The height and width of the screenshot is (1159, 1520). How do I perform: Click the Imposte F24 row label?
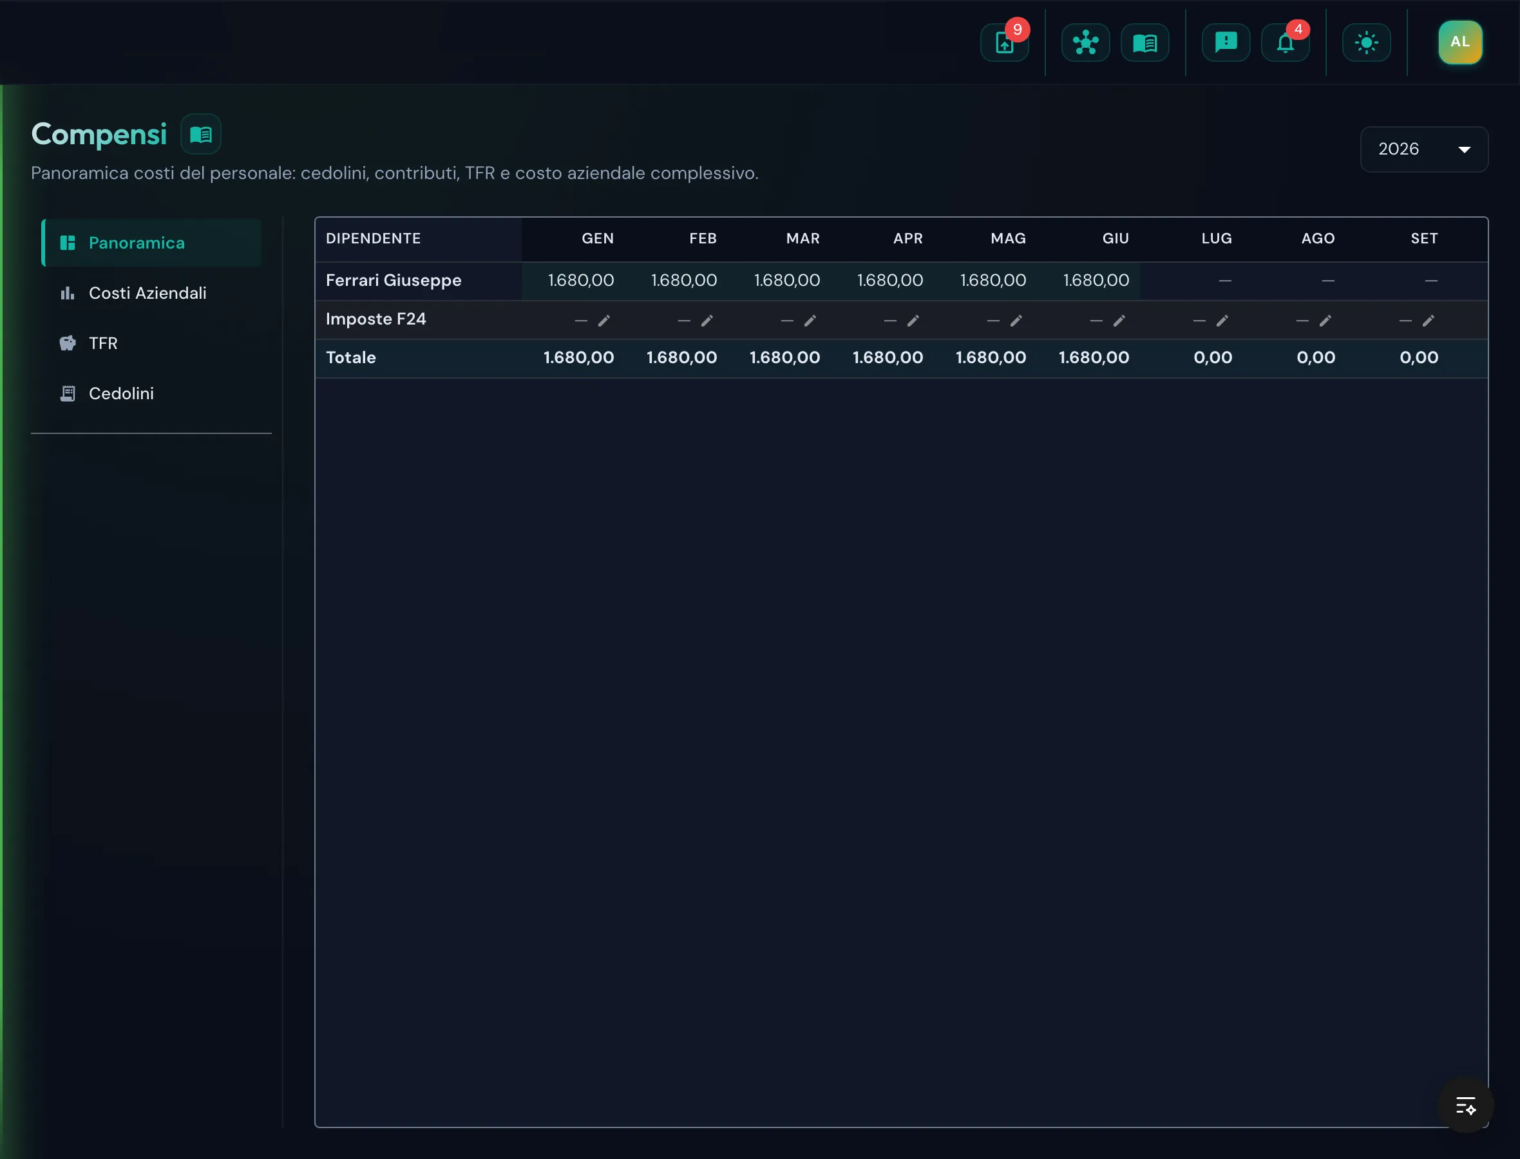(x=376, y=319)
